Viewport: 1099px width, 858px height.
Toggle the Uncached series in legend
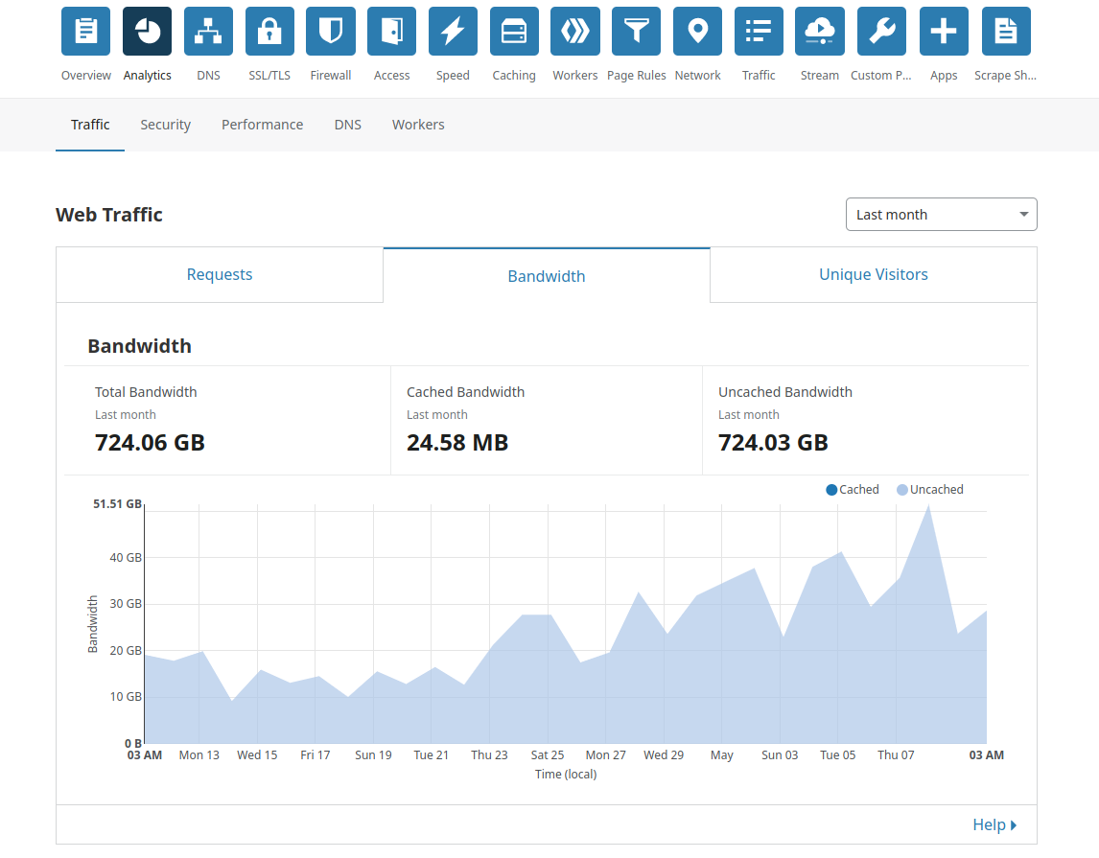tap(930, 490)
